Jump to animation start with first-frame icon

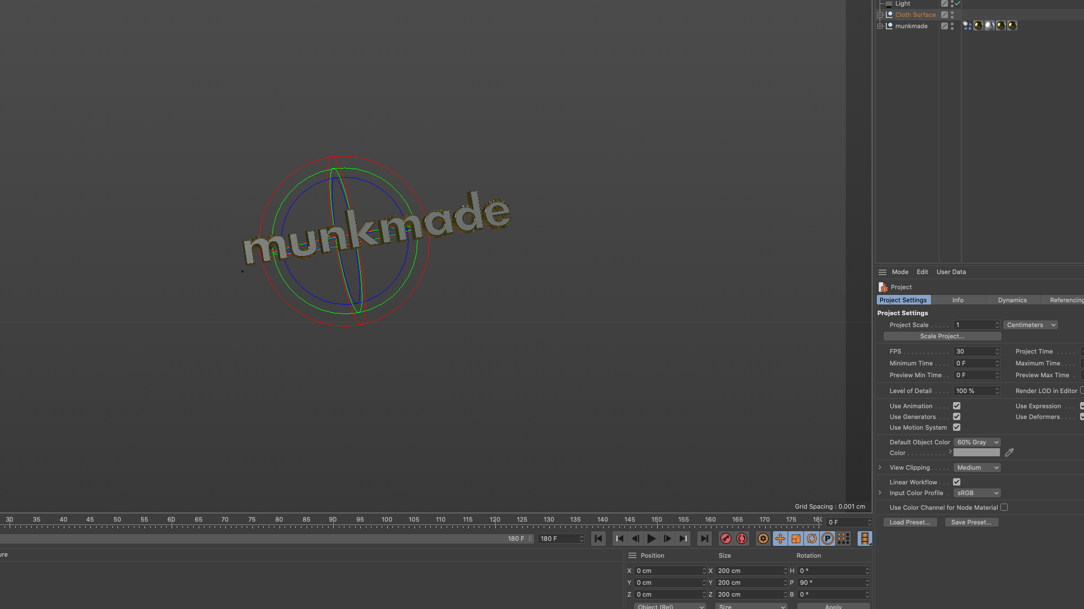coord(598,539)
